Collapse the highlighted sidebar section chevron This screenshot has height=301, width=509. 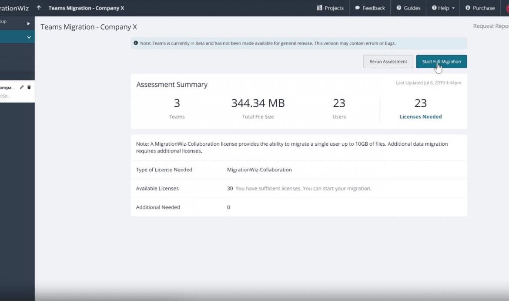pyautogui.click(x=29, y=37)
